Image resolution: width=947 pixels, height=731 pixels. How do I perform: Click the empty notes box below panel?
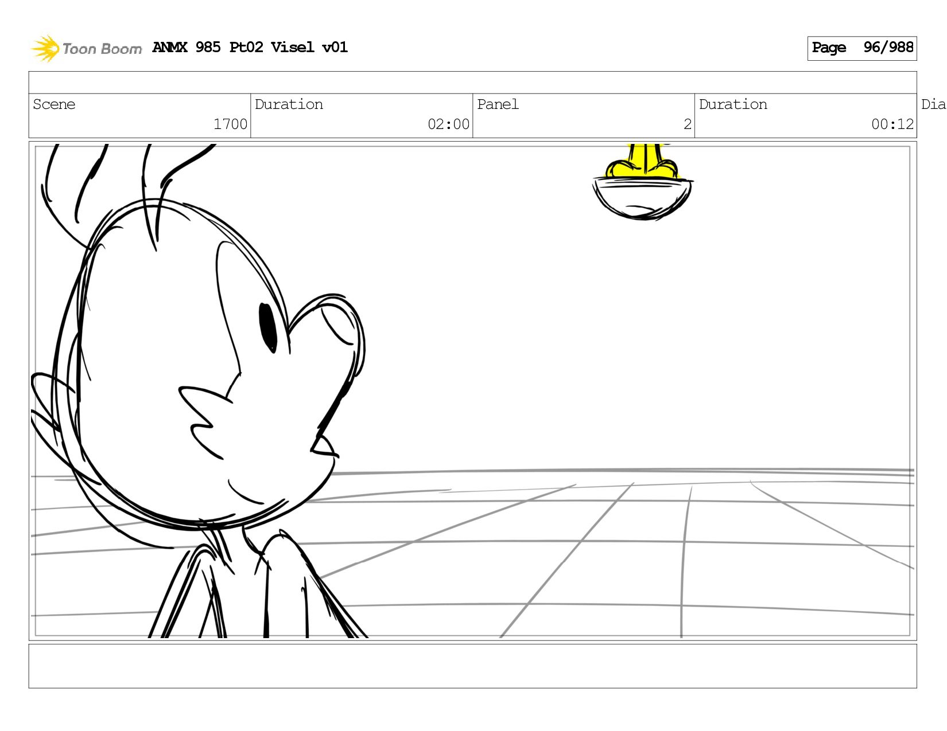coord(472,666)
